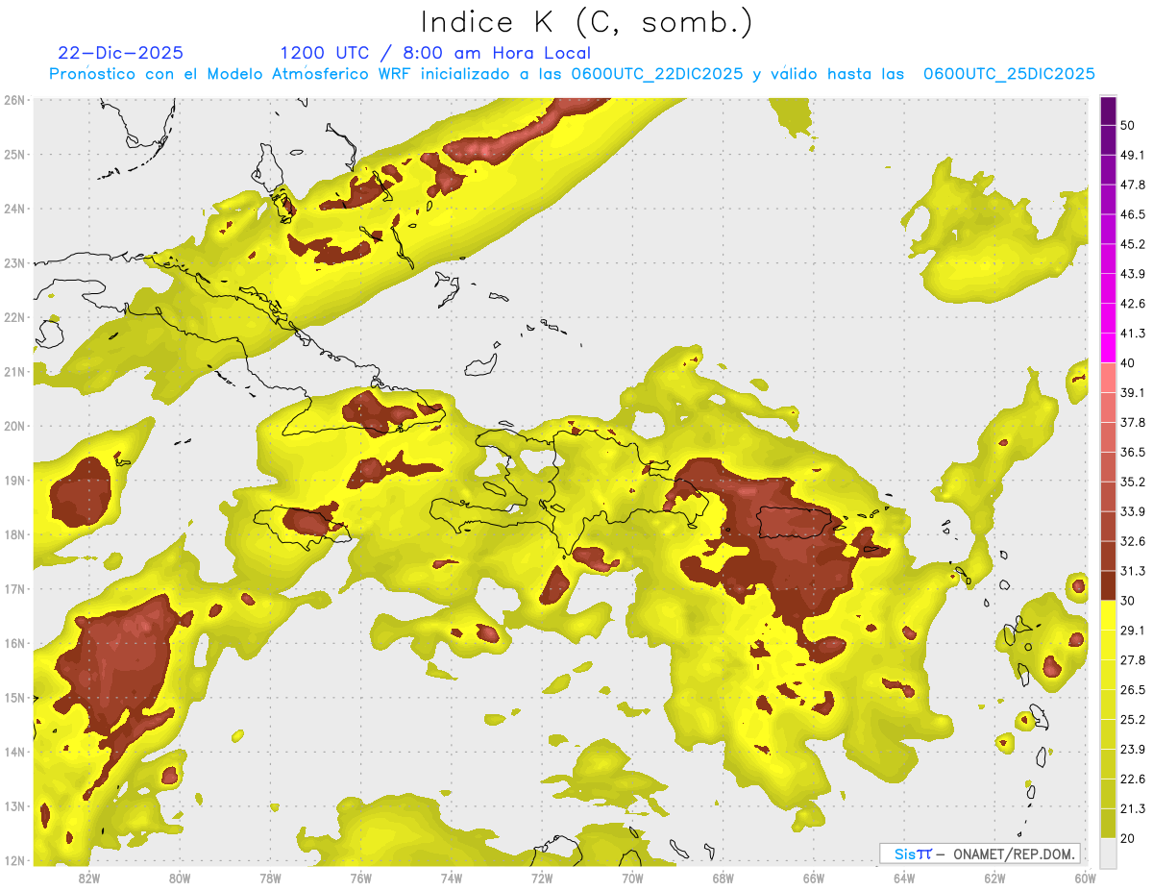The width and height of the screenshot is (1153, 891).
Task: Click the '32.6' color scale label
Action: pyautogui.click(x=1133, y=541)
